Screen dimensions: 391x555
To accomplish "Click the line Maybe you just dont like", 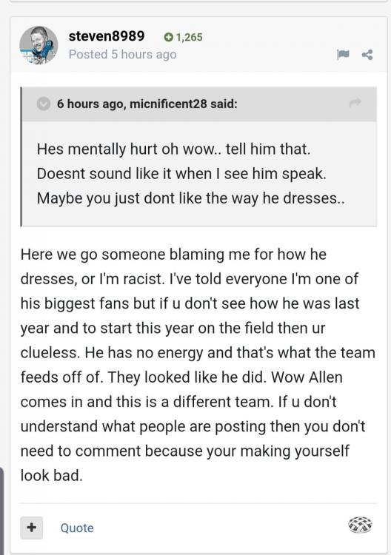I will [x=190, y=198].
